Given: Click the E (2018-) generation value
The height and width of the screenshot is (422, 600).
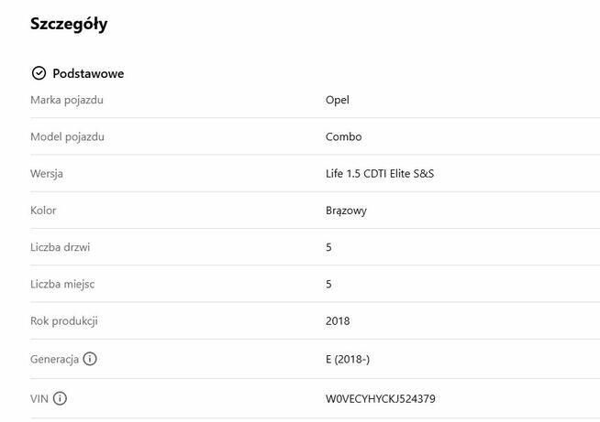Looking at the screenshot, I should (348, 359).
